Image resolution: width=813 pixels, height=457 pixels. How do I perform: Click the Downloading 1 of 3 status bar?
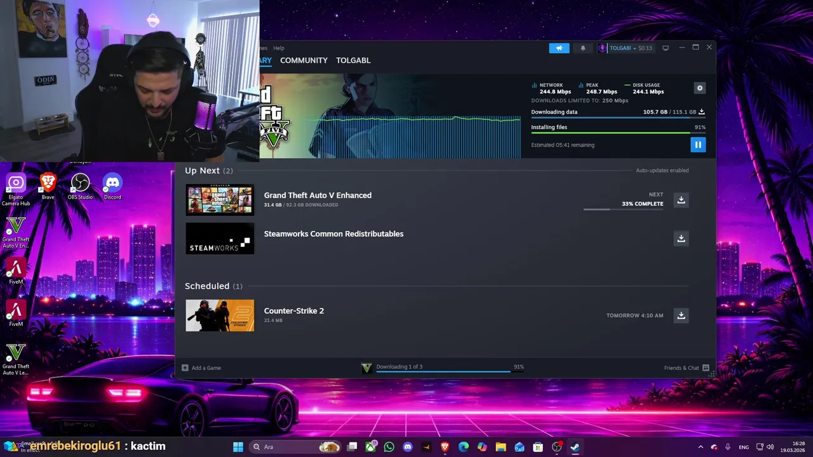tap(450, 367)
